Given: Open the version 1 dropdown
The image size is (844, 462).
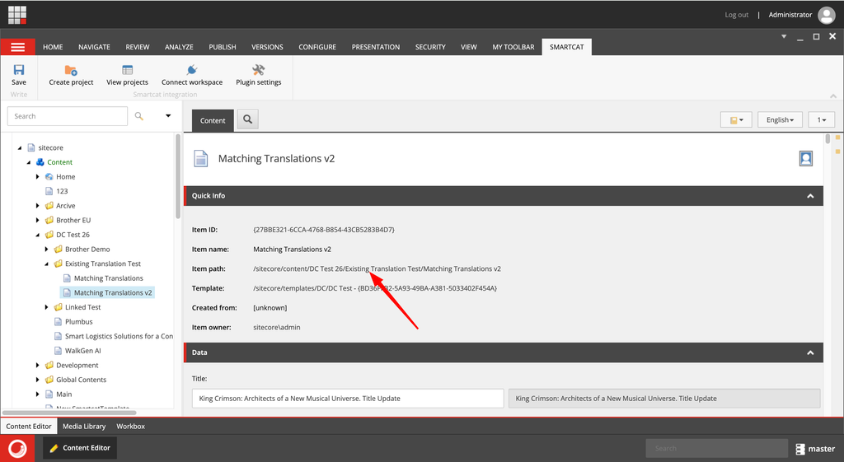Looking at the screenshot, I should tap(822, 120).
